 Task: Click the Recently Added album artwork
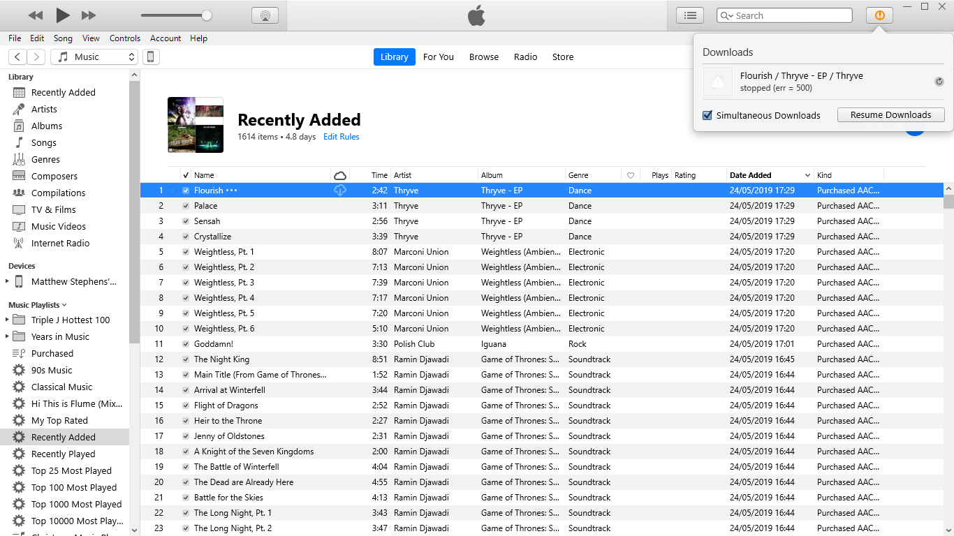pyautogui.click(x=196, y=125)
